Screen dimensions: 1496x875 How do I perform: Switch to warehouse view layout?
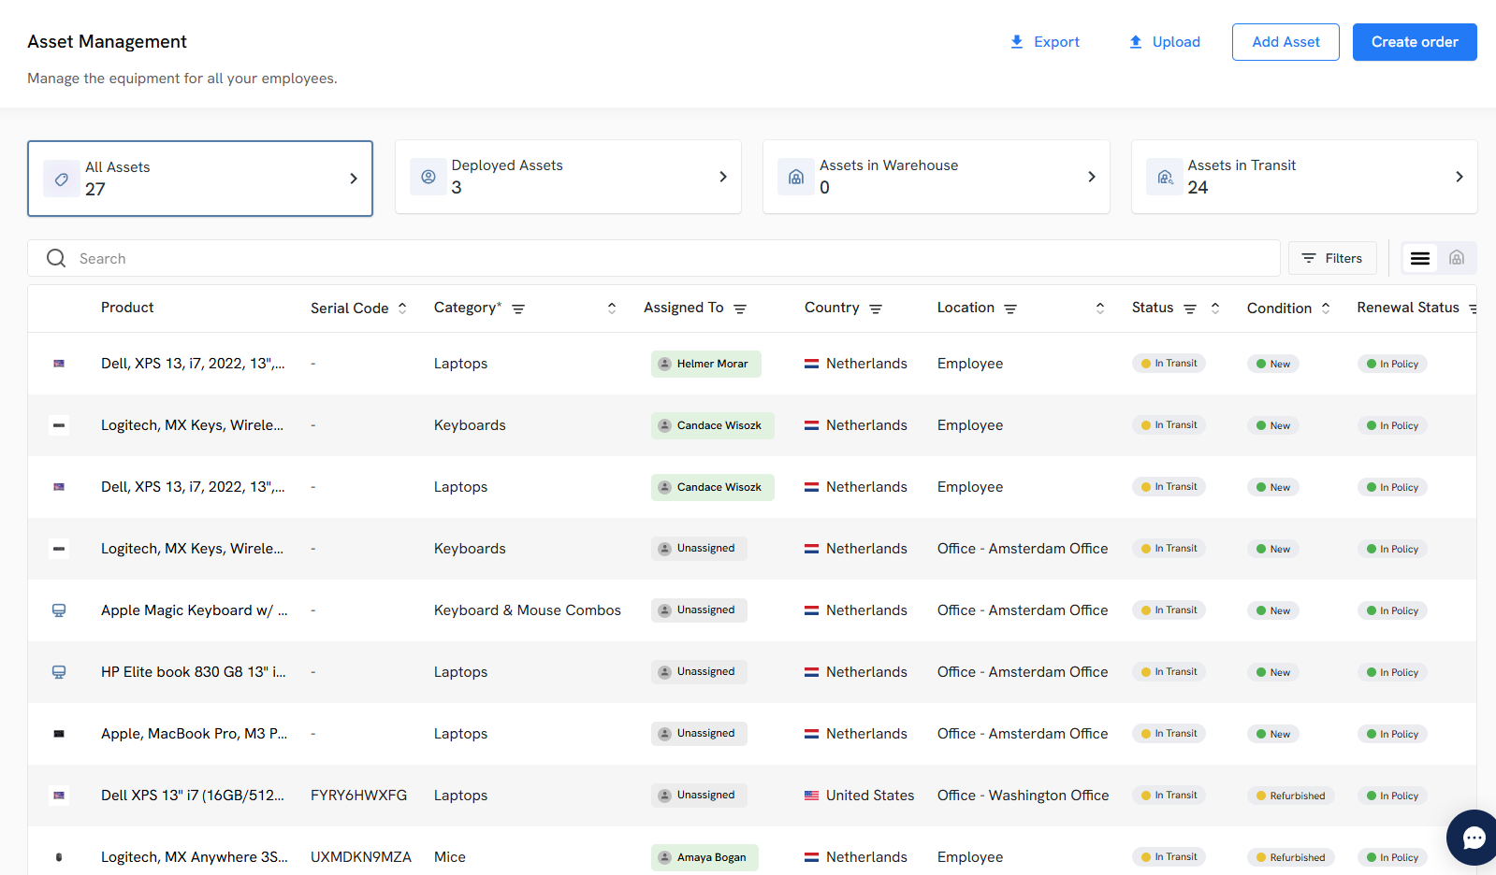(x=1456, y=258)
